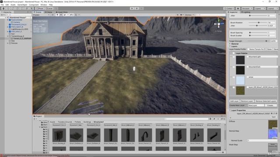280x157 pixels.
Task: Open the Layers dropdown in toolbar
Action: point(259,8)
